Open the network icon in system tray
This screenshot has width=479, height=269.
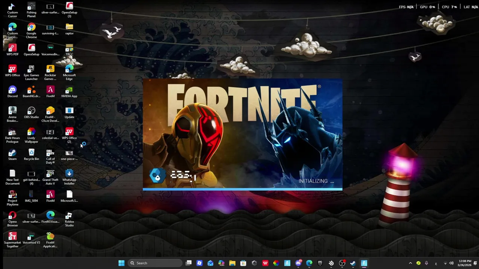tap(445, 263)
